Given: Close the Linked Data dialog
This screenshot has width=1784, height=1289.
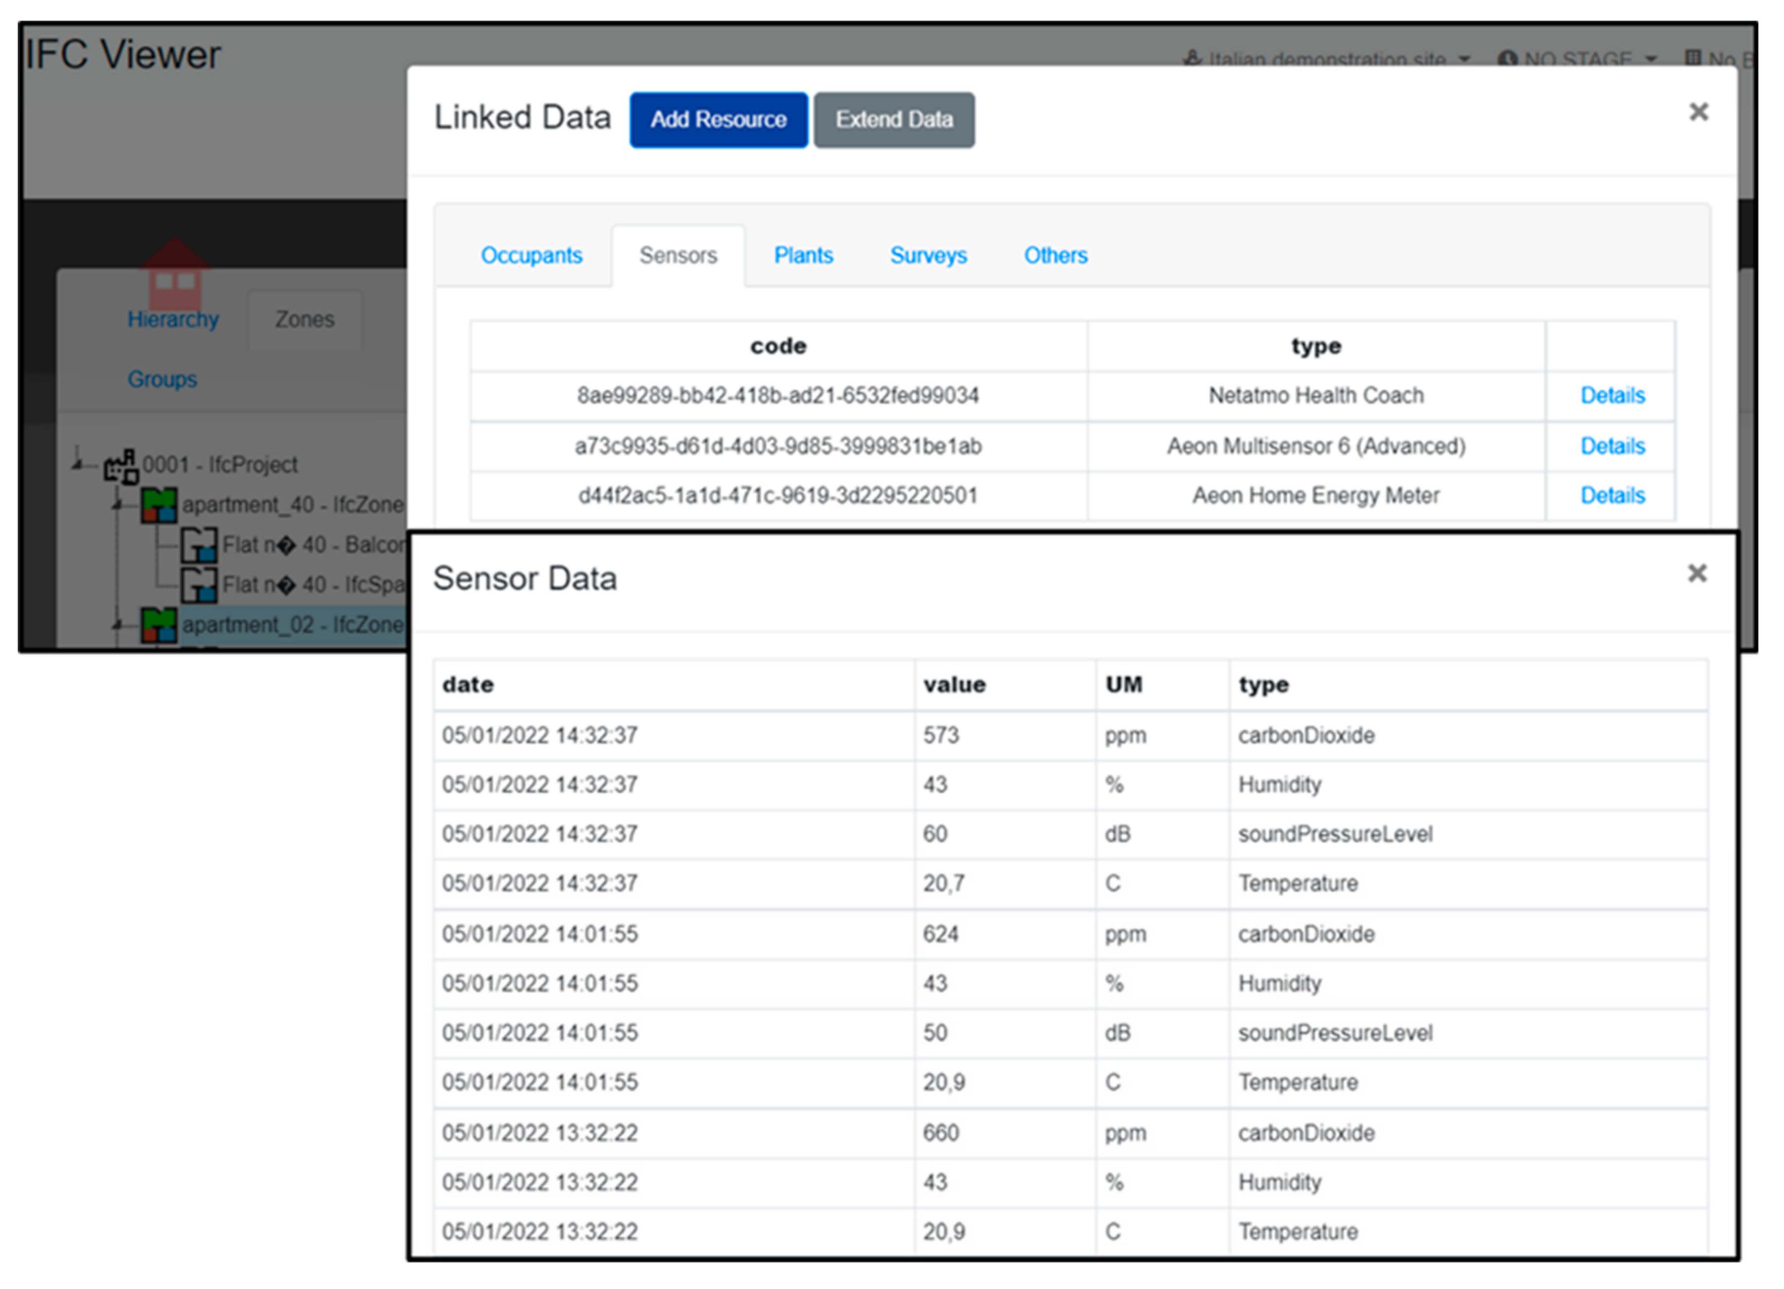Looking at the screenshot, I should point(1700,112).
